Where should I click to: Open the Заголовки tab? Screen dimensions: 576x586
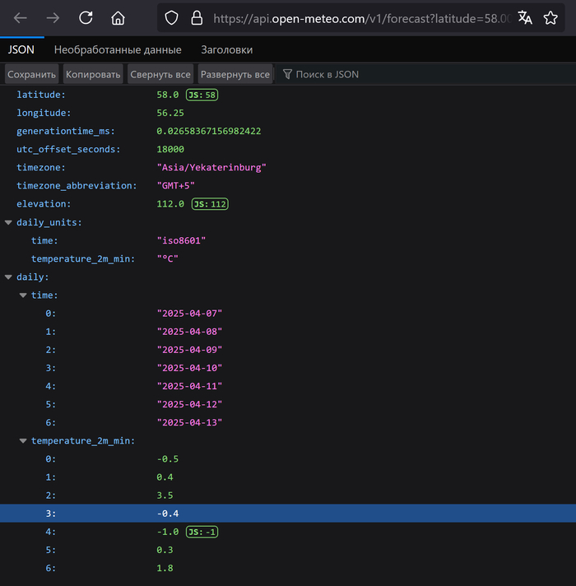pos(227,50)
